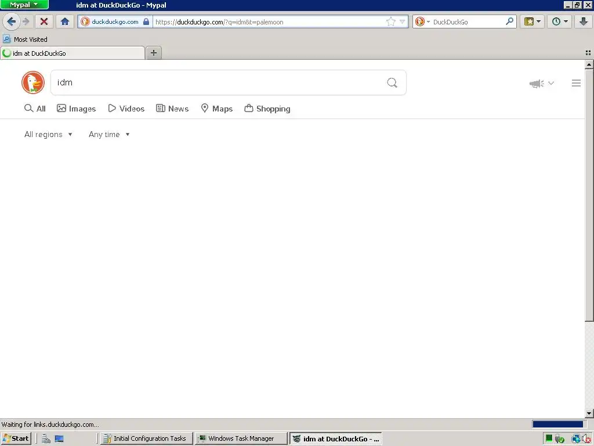The image size is (594, 446).
Task: Click the Server Manager quick launch icon
Action: (x=46, y=439)
